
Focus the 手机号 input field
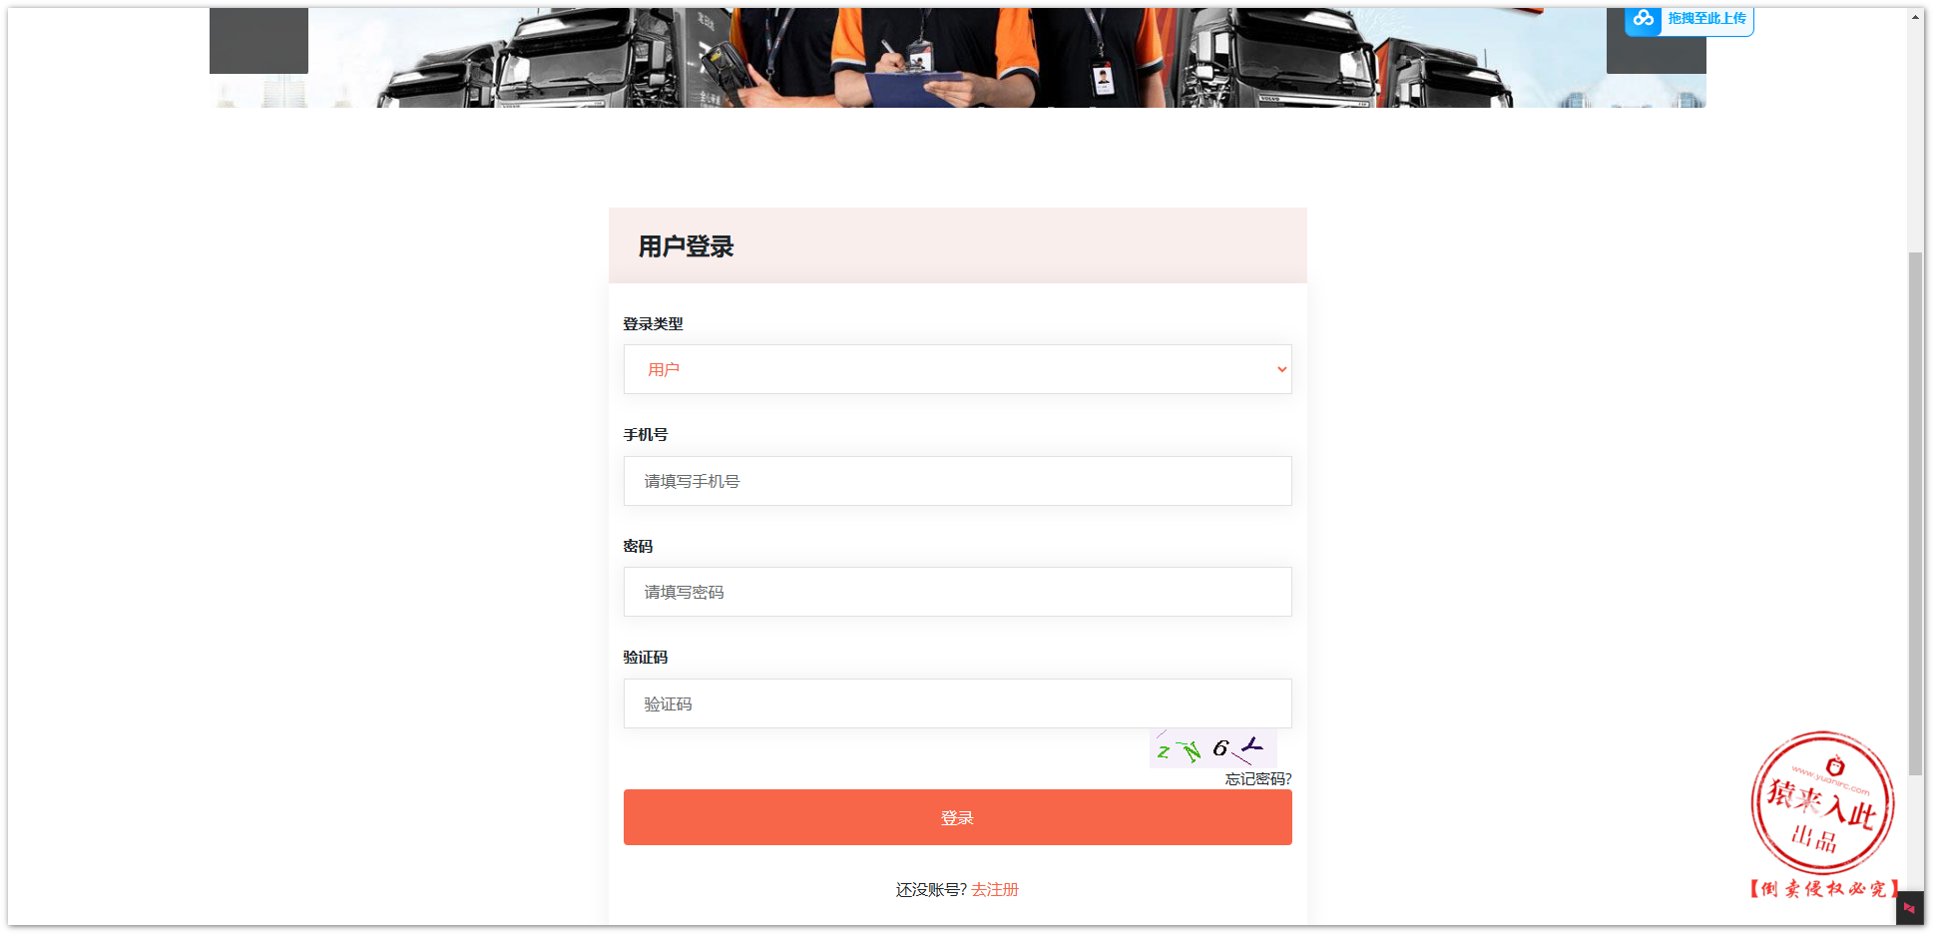[957, 481]
